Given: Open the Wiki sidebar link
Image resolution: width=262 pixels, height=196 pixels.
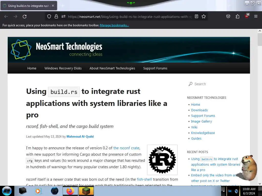Looking at the screenshot, I should (x=194, y=127).
